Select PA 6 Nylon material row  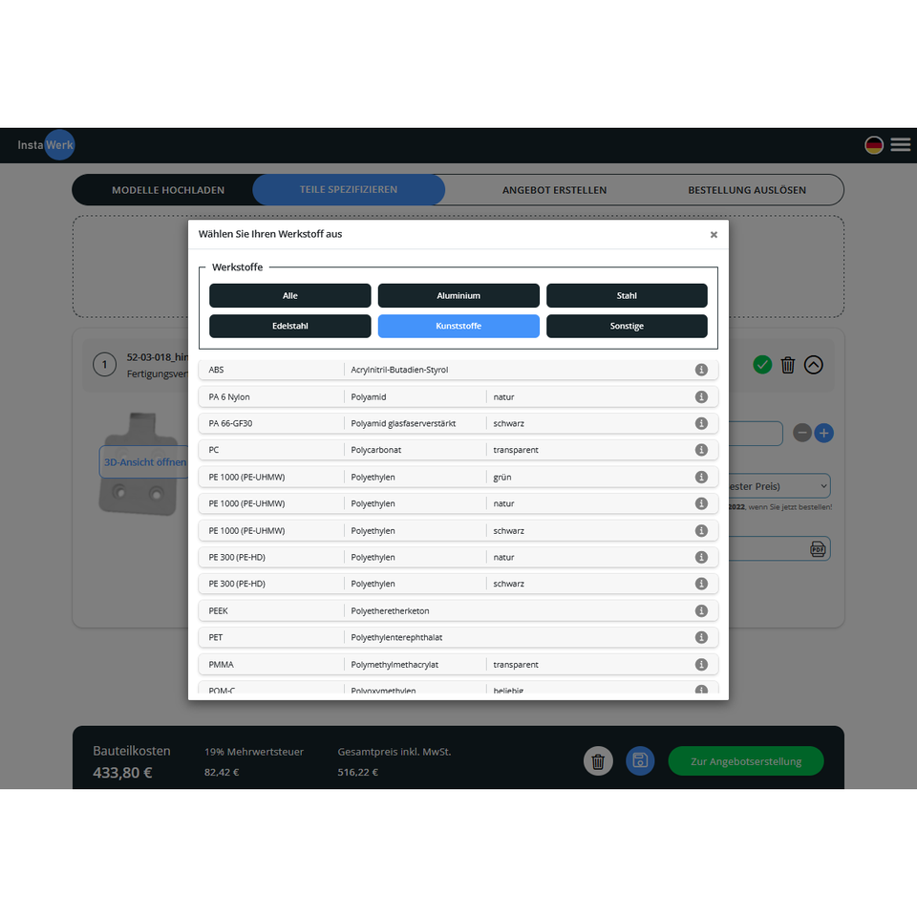[458, 397]
